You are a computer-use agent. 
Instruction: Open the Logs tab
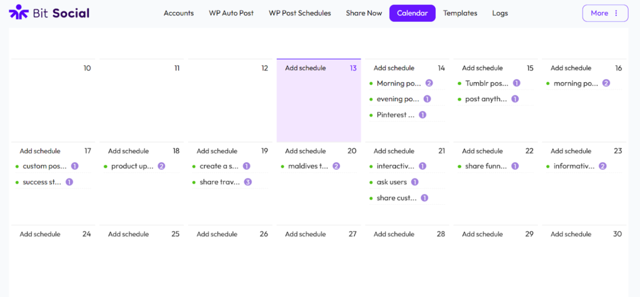tap(500, 13)
